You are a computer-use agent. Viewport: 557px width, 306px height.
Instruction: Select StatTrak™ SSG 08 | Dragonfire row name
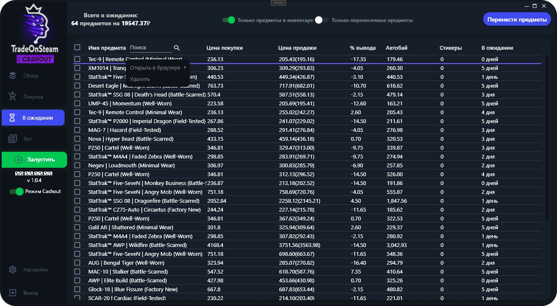(x=143, y=201)
